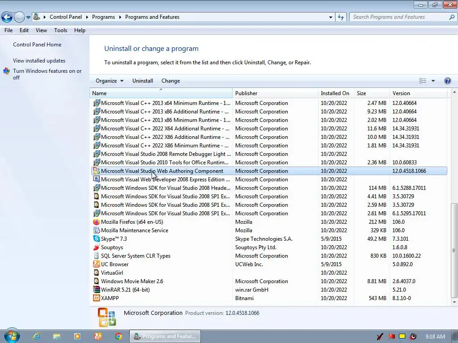Viewport: 458px width, 343px height.
Task: Open the File menu
Action: point(8,30)
